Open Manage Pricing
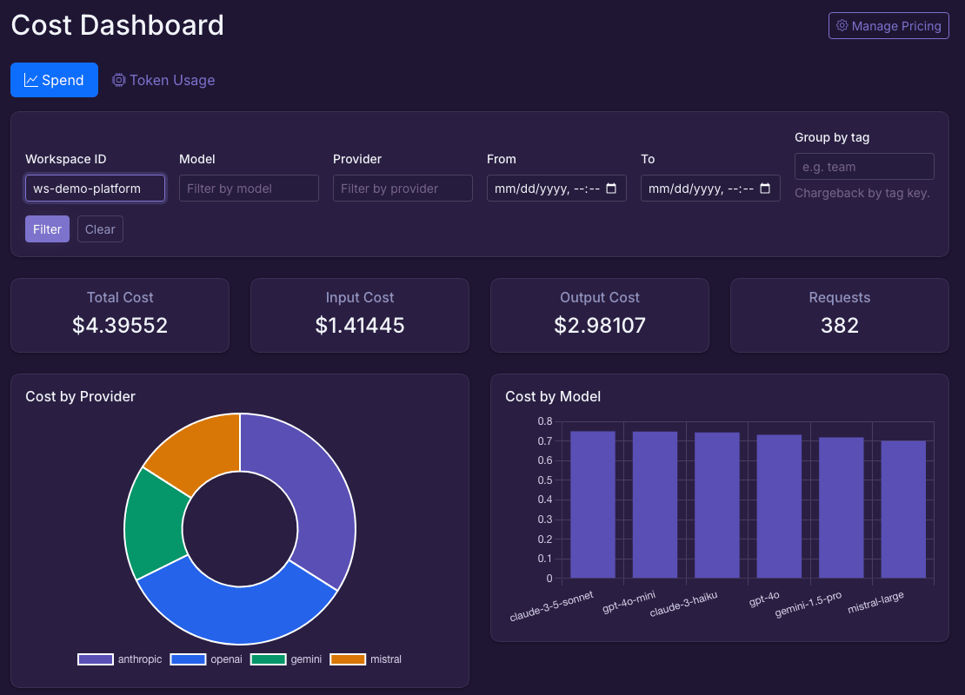This screenshot has height=695, width=965. tap(888, 26)
